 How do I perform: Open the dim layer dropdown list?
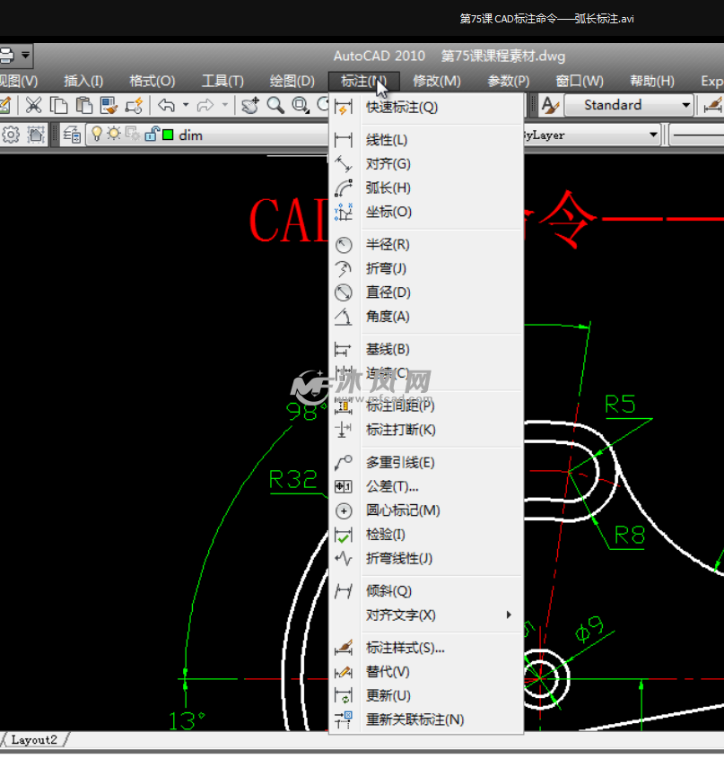653,135
